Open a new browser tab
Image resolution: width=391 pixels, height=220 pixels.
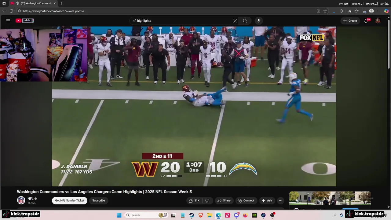coord(61,3)
